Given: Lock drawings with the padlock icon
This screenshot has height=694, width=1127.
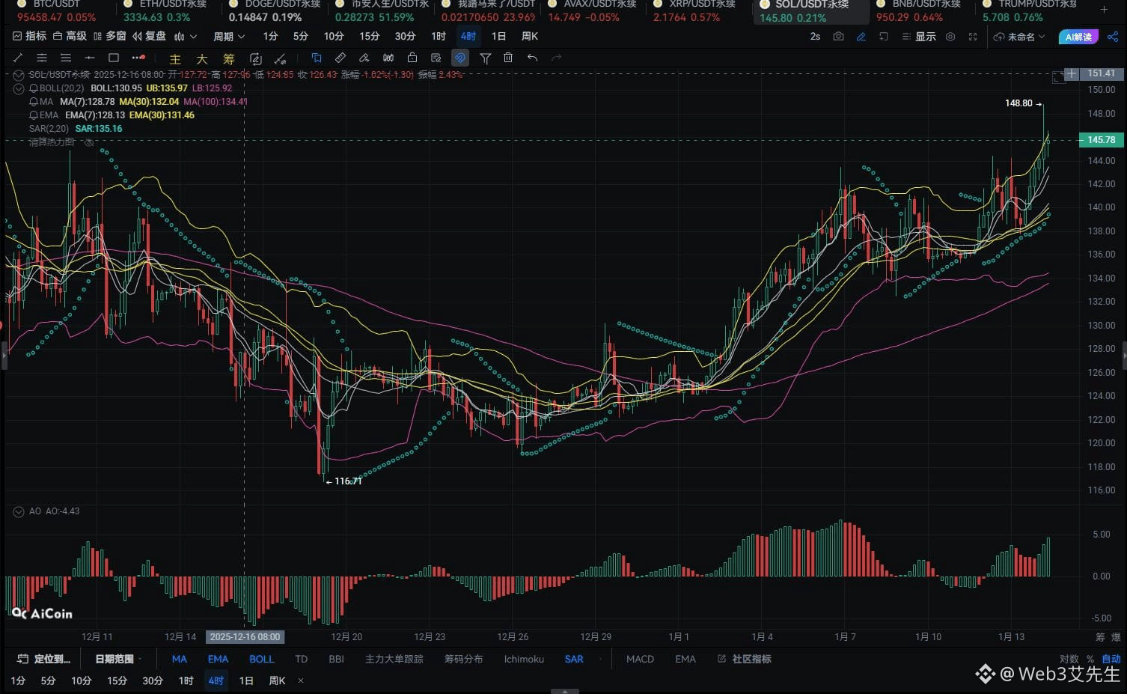Looking at the screenshot, I should click(x=412, y=58).
